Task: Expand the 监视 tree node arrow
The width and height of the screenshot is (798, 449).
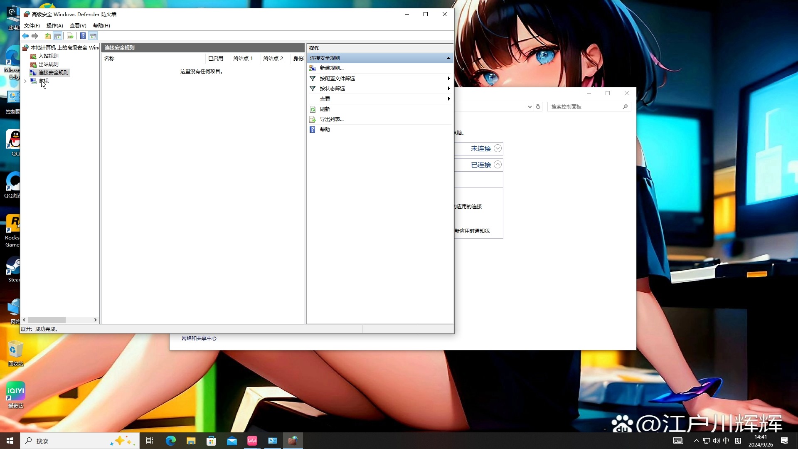Action: coord(25,81)
